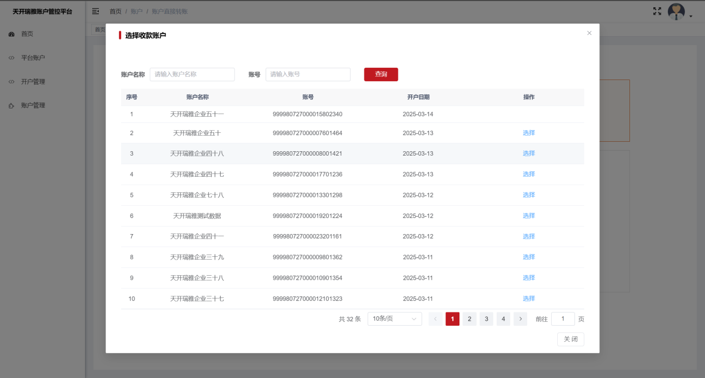This screenshot has height=378, width=705.
Task: Go to page 3 in pagination
Action: click(486, 319)
